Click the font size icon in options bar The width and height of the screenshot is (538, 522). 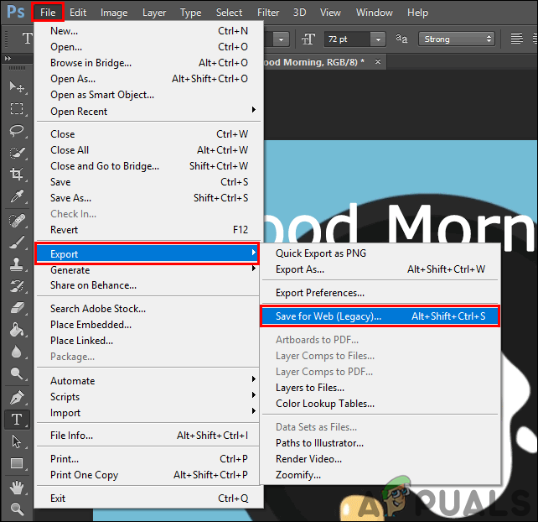coord(308,39)
